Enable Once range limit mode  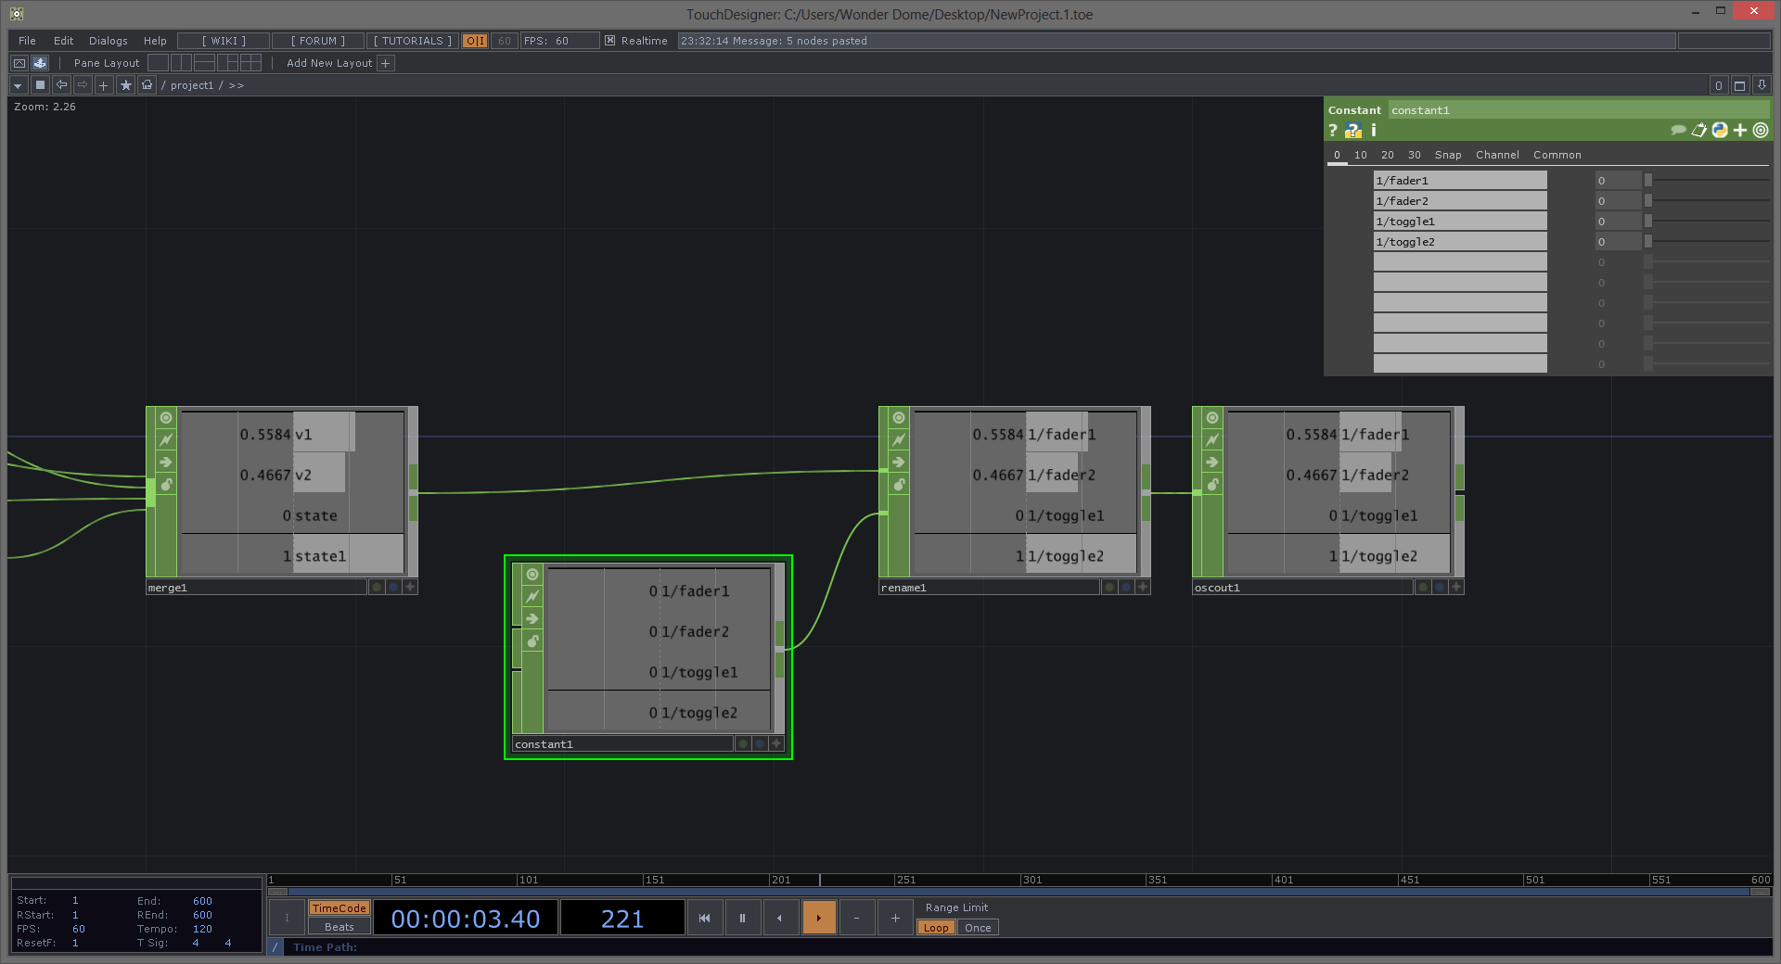tap(978, 928)
